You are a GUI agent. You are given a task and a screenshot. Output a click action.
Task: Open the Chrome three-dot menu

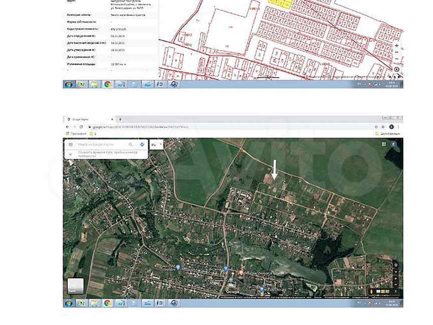398,127
